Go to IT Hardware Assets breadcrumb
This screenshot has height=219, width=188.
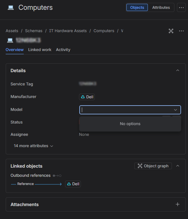coord(68,31)
